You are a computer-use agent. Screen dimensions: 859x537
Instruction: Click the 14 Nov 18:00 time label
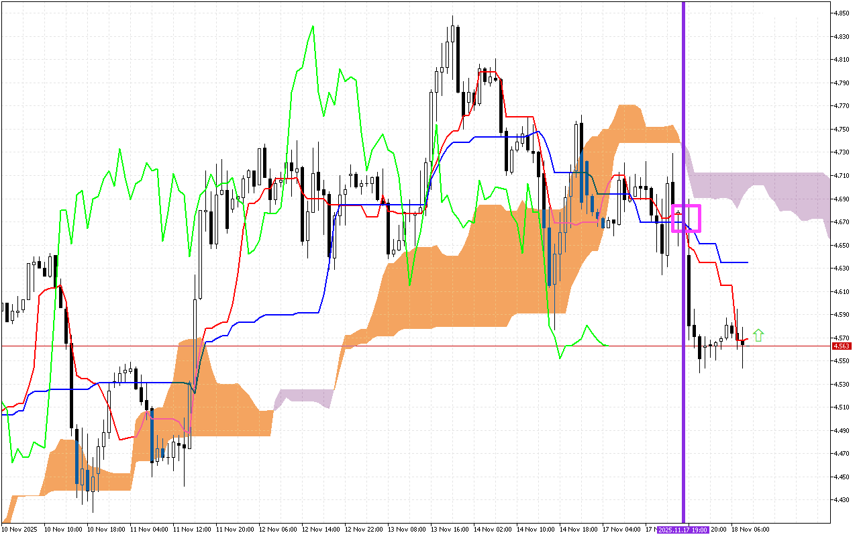pos(580,530)
